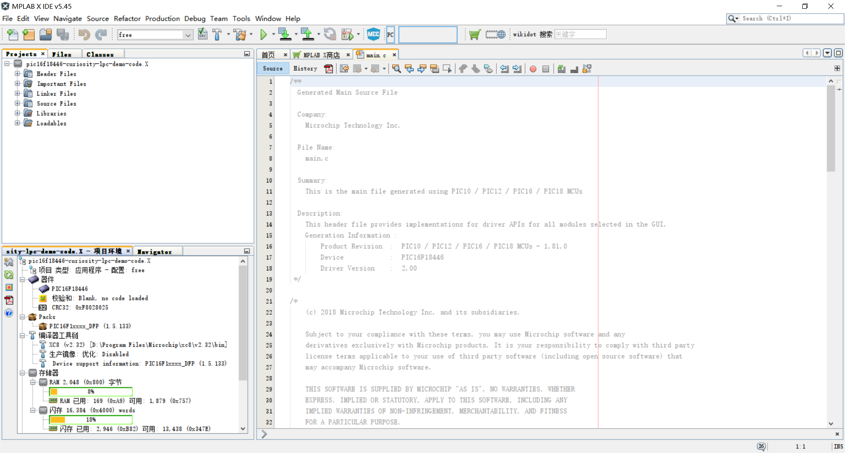
Task: Start macro recording red circle
Action: click(x=533, y=69)
